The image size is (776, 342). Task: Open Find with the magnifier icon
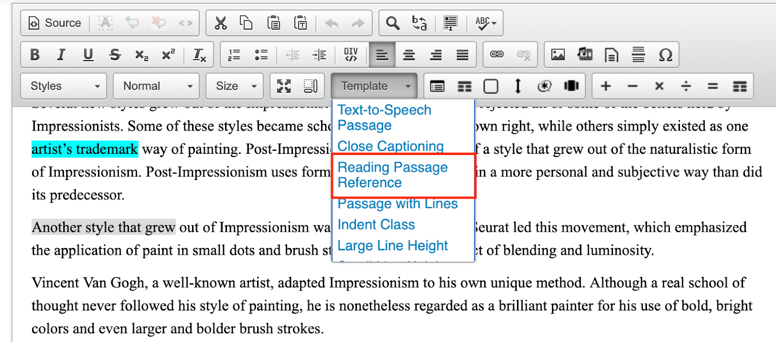[393, 23]
